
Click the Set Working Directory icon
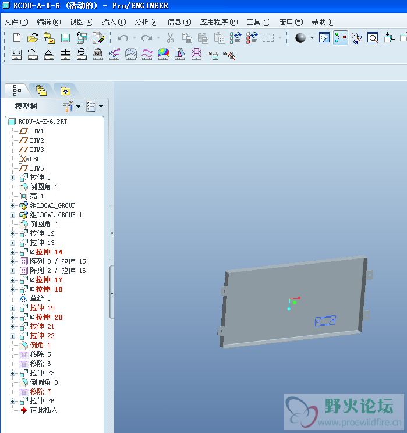pyautogui.click(x=49, y=38)
